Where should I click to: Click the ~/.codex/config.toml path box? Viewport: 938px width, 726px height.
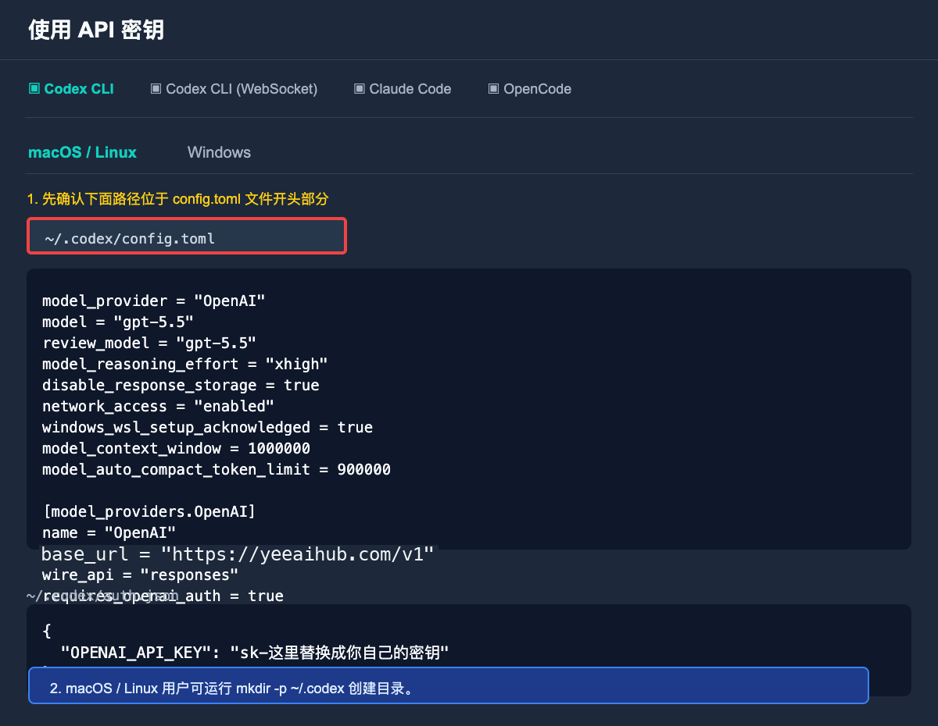click(x=187, y=237)
